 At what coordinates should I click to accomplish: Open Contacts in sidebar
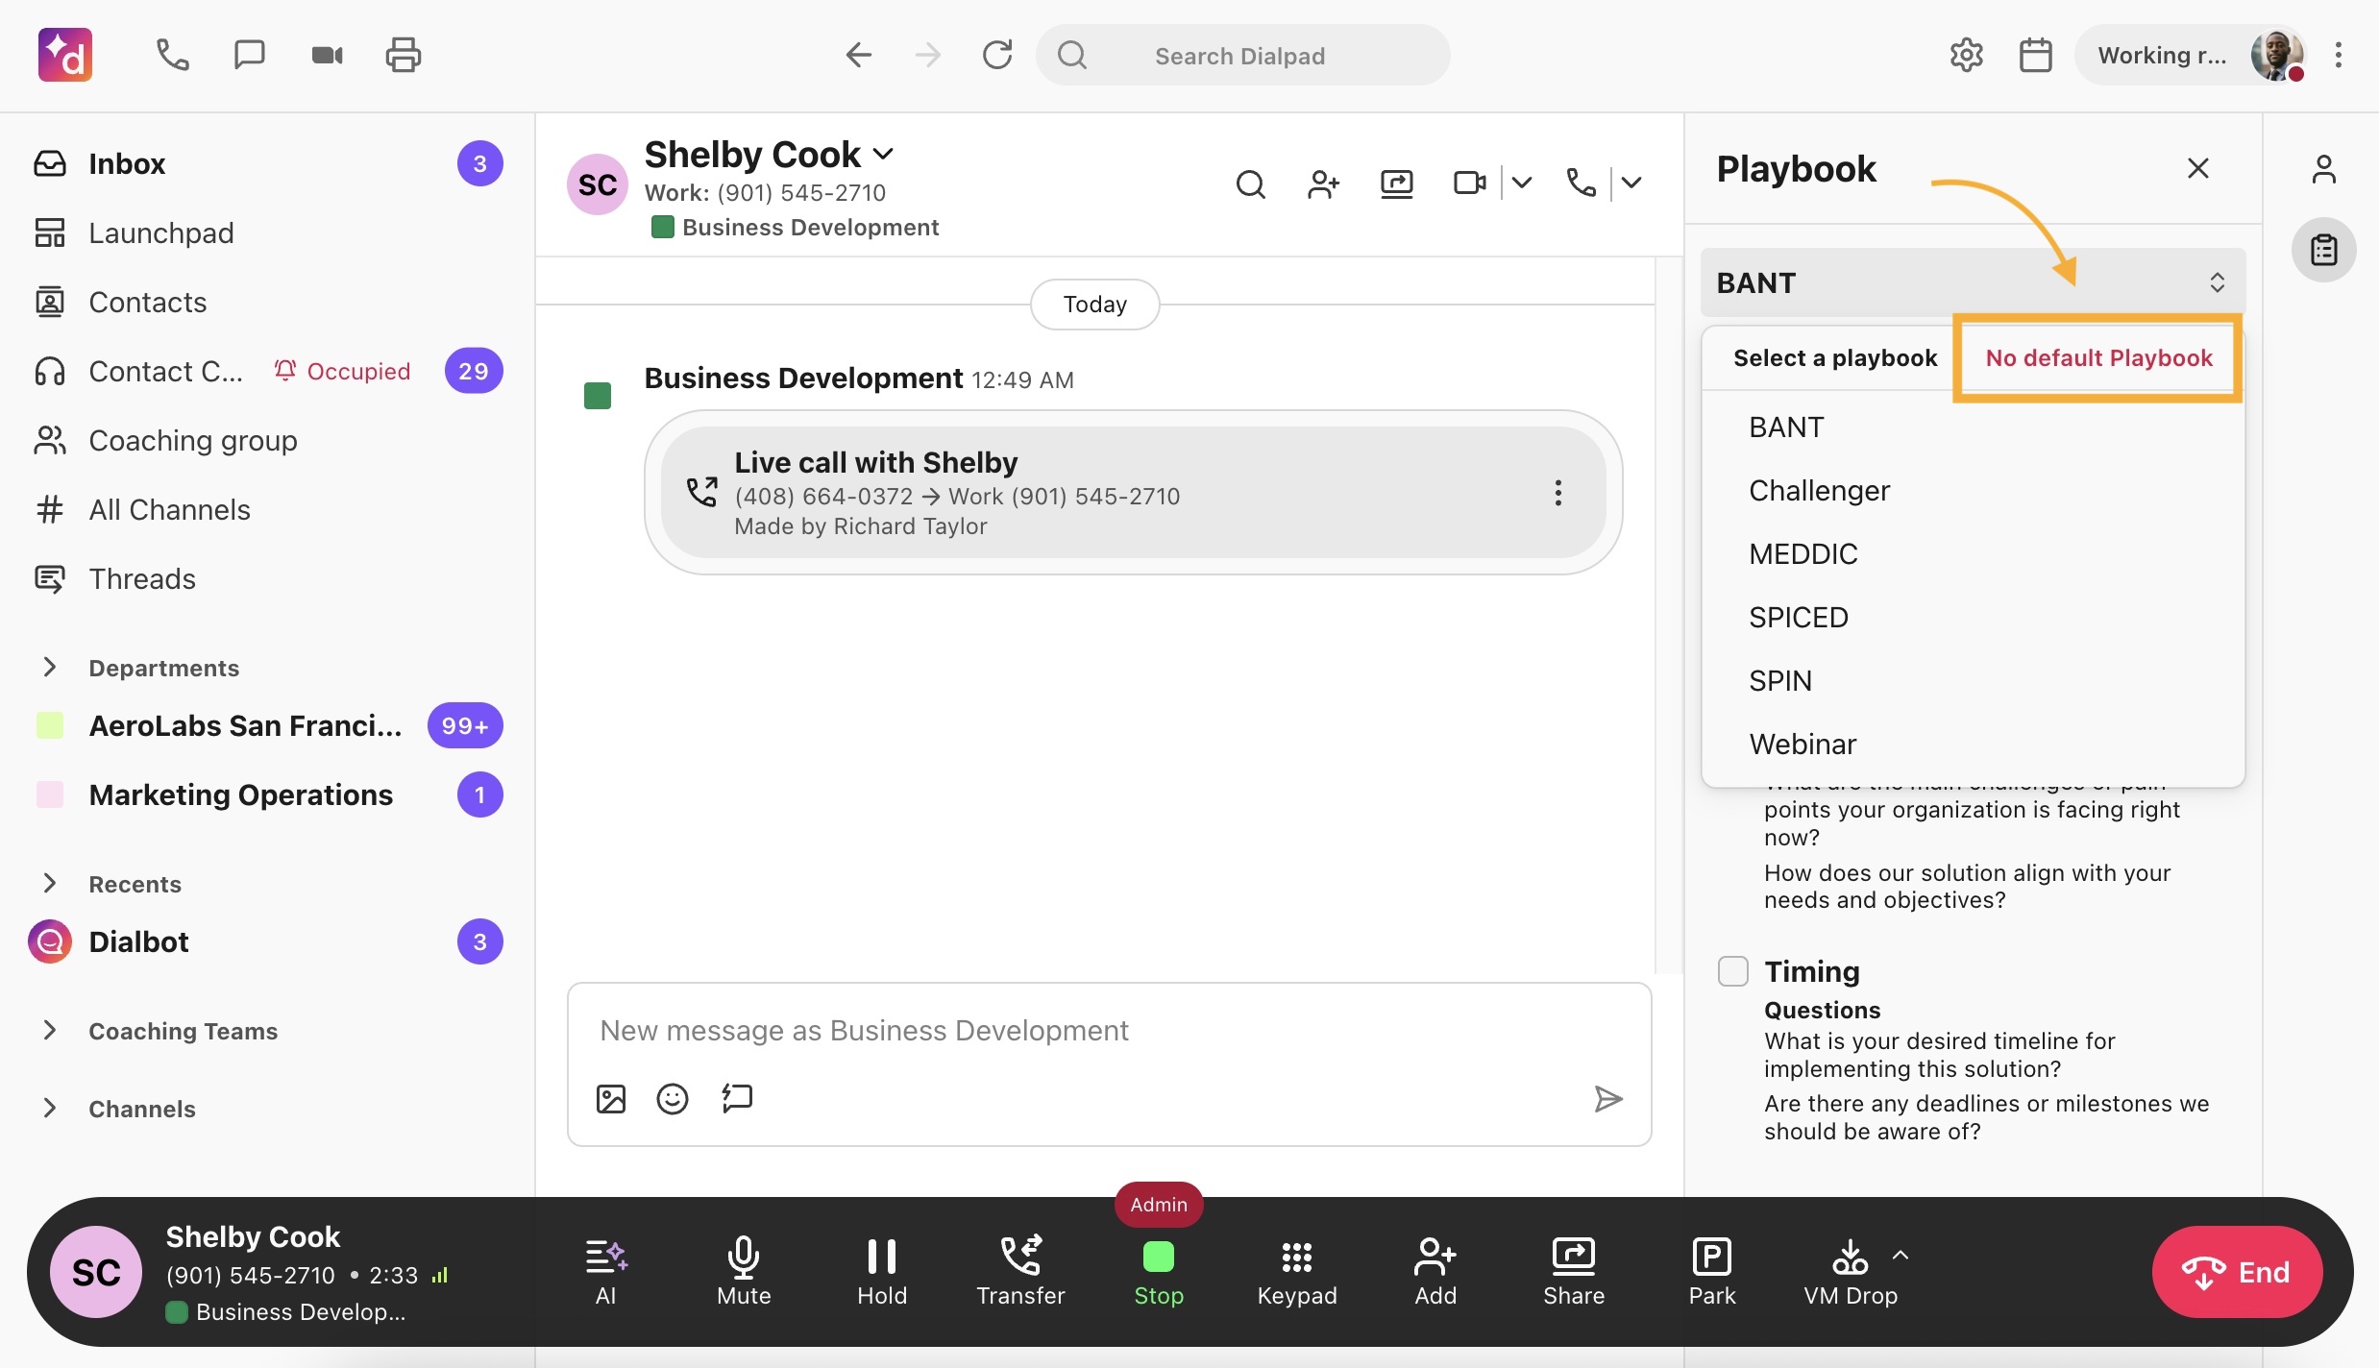click(x=267, y=302)
